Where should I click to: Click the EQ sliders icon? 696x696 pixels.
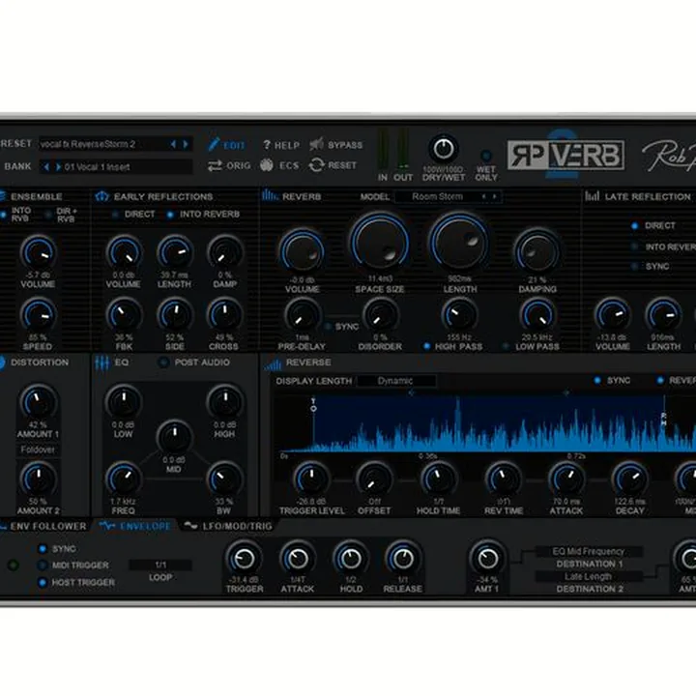coord(101,362)
